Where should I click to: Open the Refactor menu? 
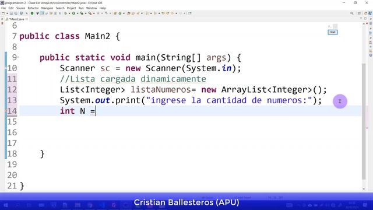33,8
